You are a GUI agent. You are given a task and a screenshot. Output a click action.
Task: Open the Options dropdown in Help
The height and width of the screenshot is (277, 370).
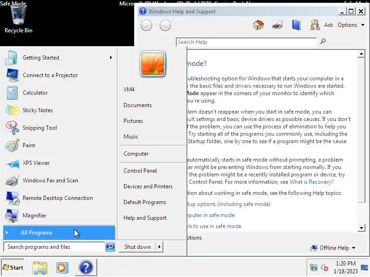tap(351, 25)
